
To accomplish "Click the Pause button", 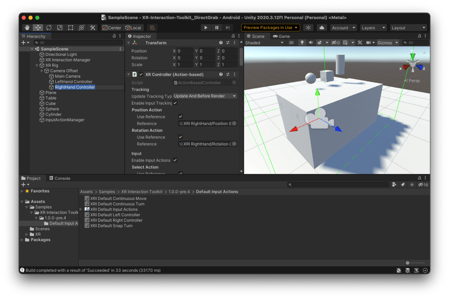I will pos(217,28).
